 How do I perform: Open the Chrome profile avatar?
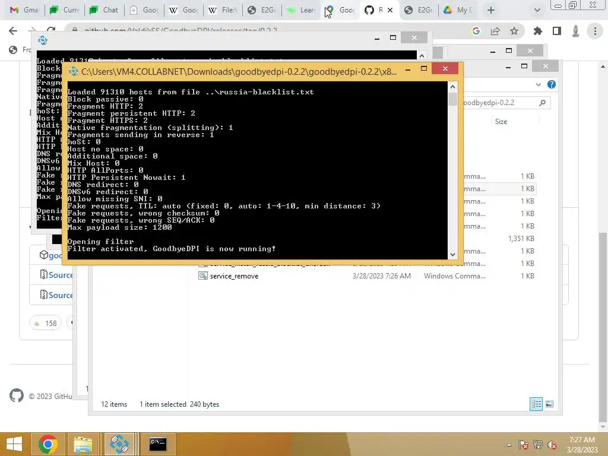pyautogui.click(x=576, y=31)
